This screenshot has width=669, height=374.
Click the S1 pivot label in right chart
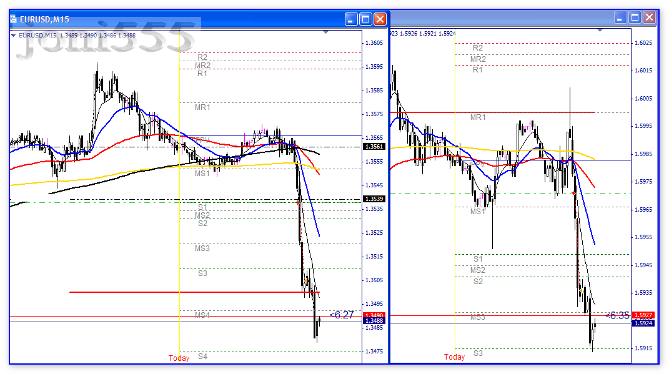478,259
